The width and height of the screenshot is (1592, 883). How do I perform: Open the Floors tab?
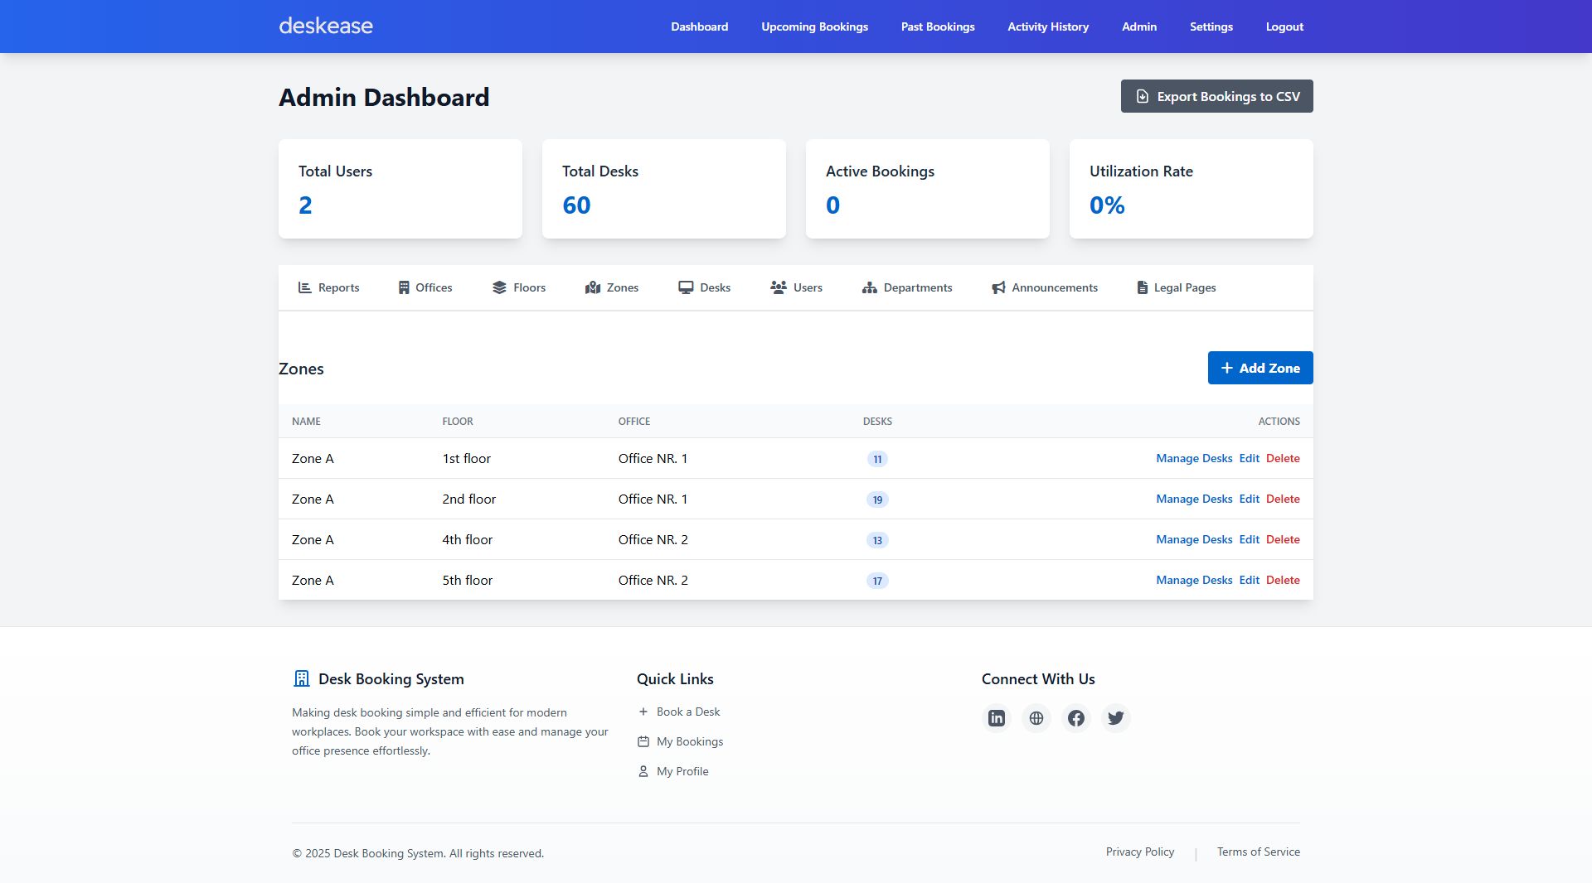point(519,287)
